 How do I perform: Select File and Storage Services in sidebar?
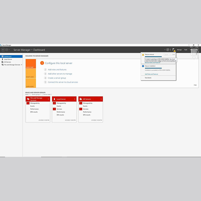click(11, 65)
